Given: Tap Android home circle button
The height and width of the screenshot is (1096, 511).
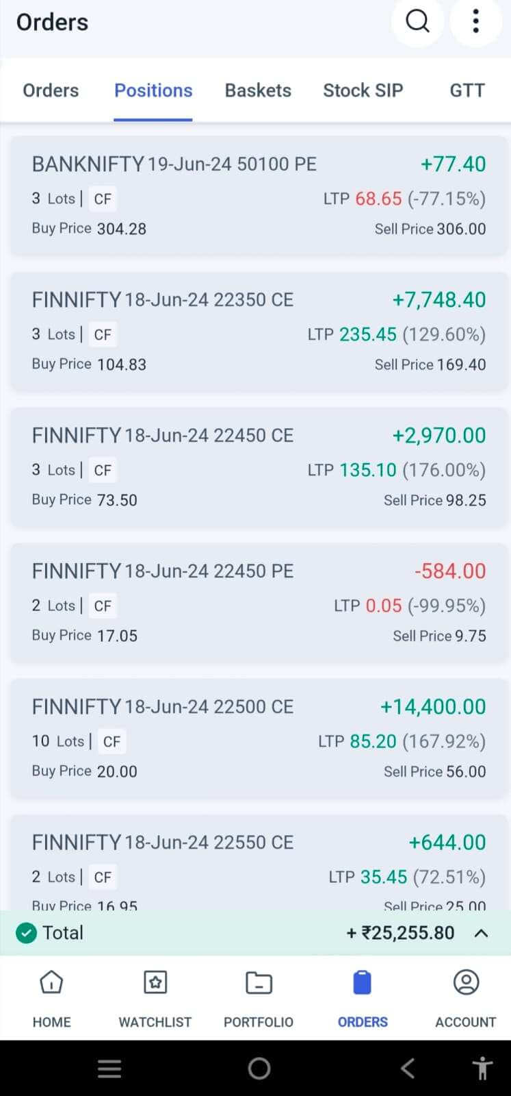Looking at the screenshot, I should tap(259, 1068).
